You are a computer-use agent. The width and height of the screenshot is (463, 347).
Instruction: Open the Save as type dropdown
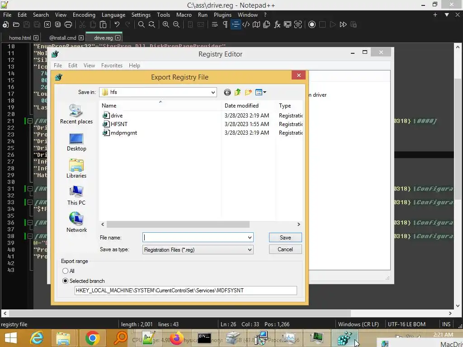(x=250, y=250)
